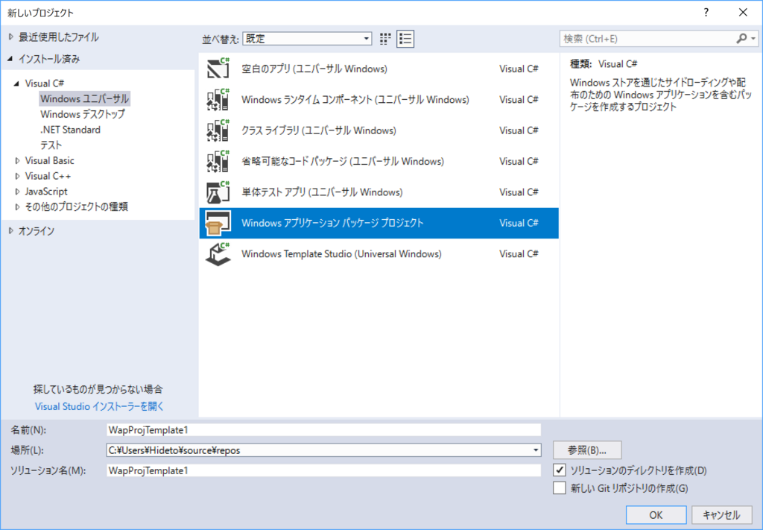Expand the オンライン section
This screenshot has height=530, width=763.
[11, 230]
